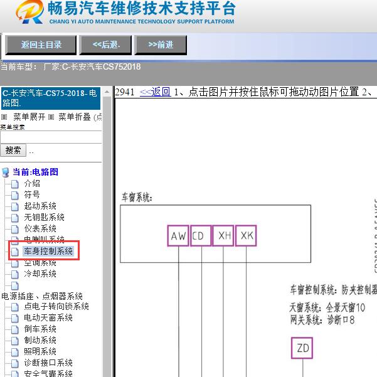Open the 诊断接口系统 tree item
The image size is (377, 377).
tap(48, 363)
